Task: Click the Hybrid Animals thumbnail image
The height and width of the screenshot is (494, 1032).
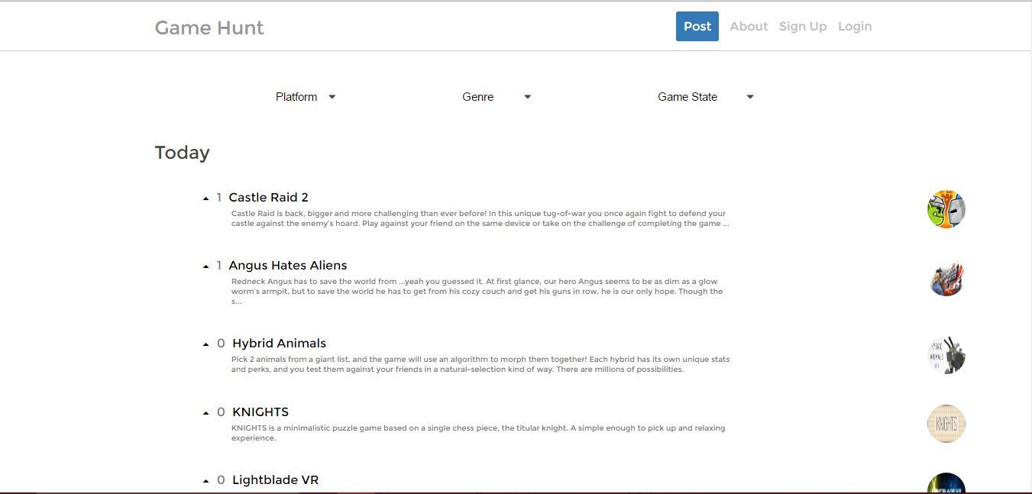Action: tap(946, 354)
